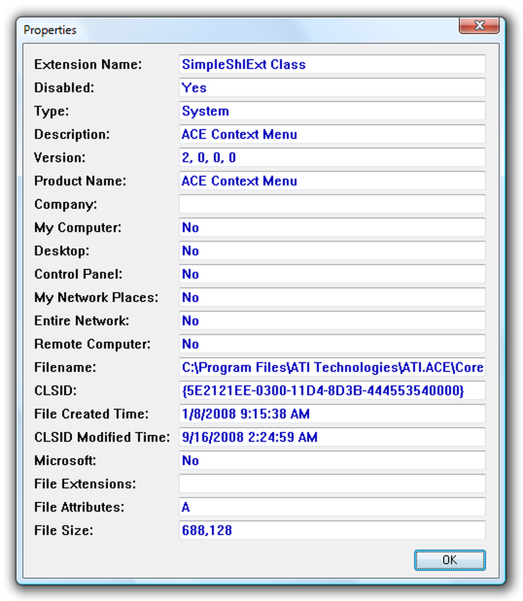Click the "Entire Network:" label
Image resolution: width=523 pixels, height=601 pixels.
point(82,321)
